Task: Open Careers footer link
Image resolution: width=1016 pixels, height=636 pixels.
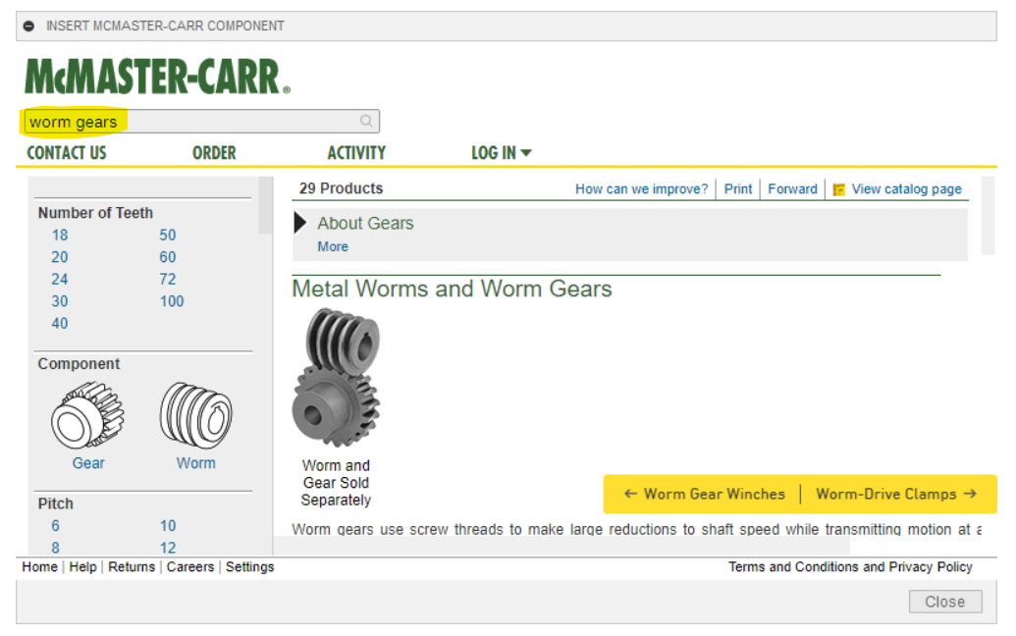Action: pyautogui.click(x=189, y=566)
